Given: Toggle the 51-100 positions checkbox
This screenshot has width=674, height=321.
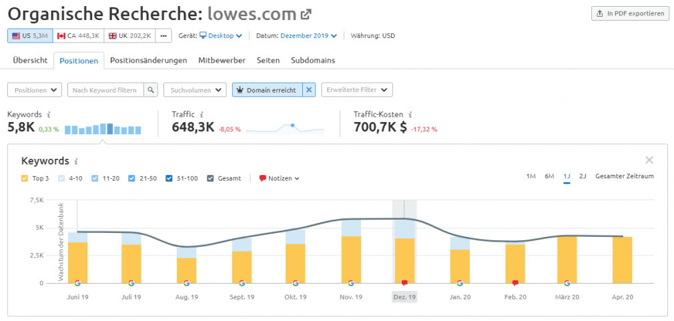Looking at the screenshot, I should click(169, 178).
